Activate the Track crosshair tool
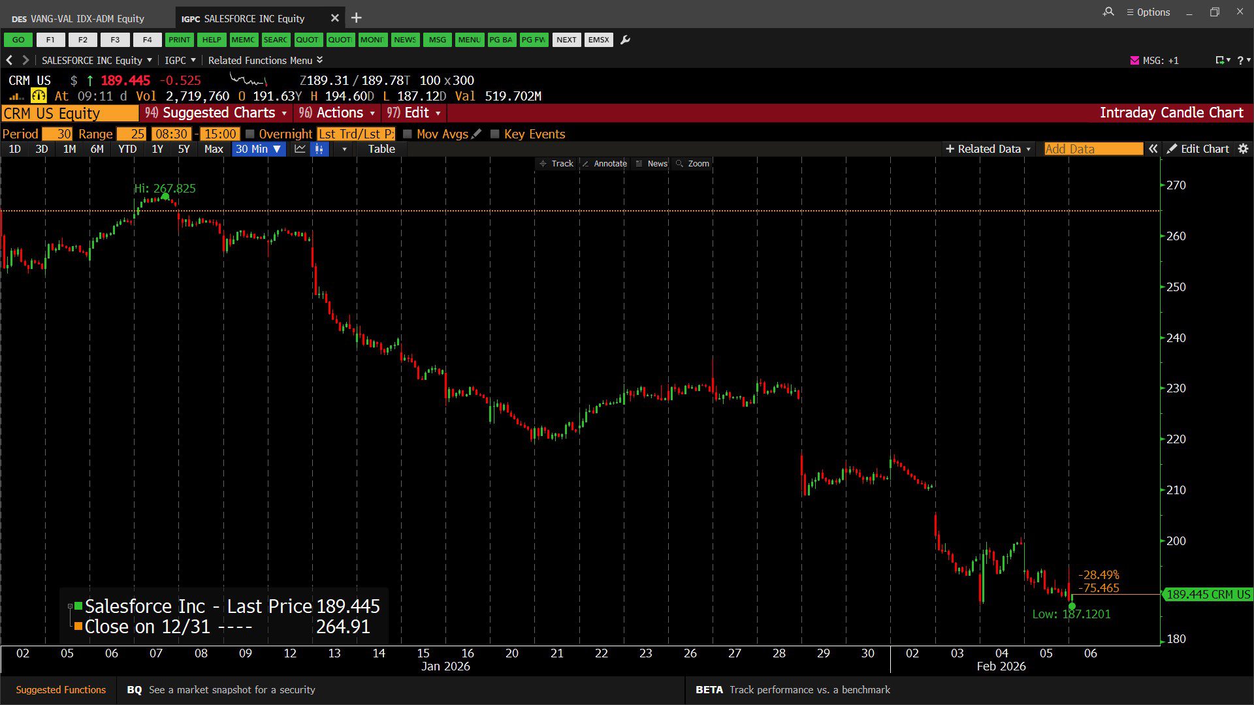The image size is (1254, 705). (556, 164)
